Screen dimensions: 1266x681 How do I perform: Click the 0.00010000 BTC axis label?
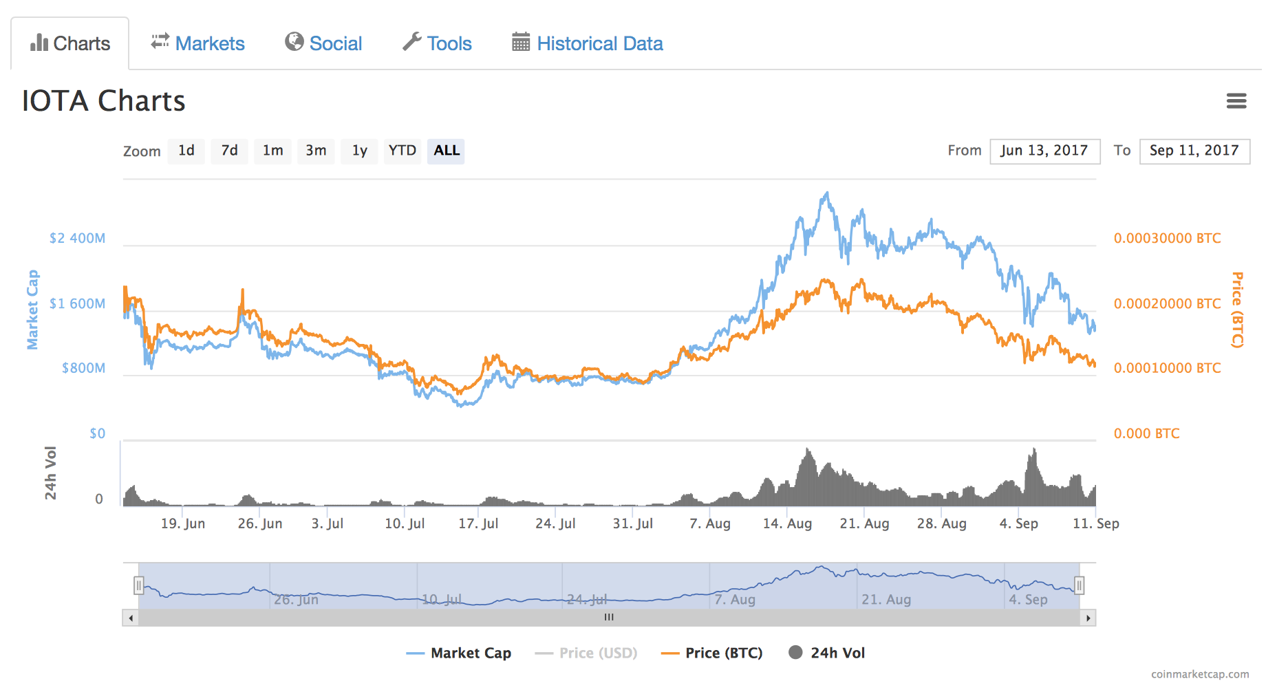pyautogui.click(x=1167, y=368)
